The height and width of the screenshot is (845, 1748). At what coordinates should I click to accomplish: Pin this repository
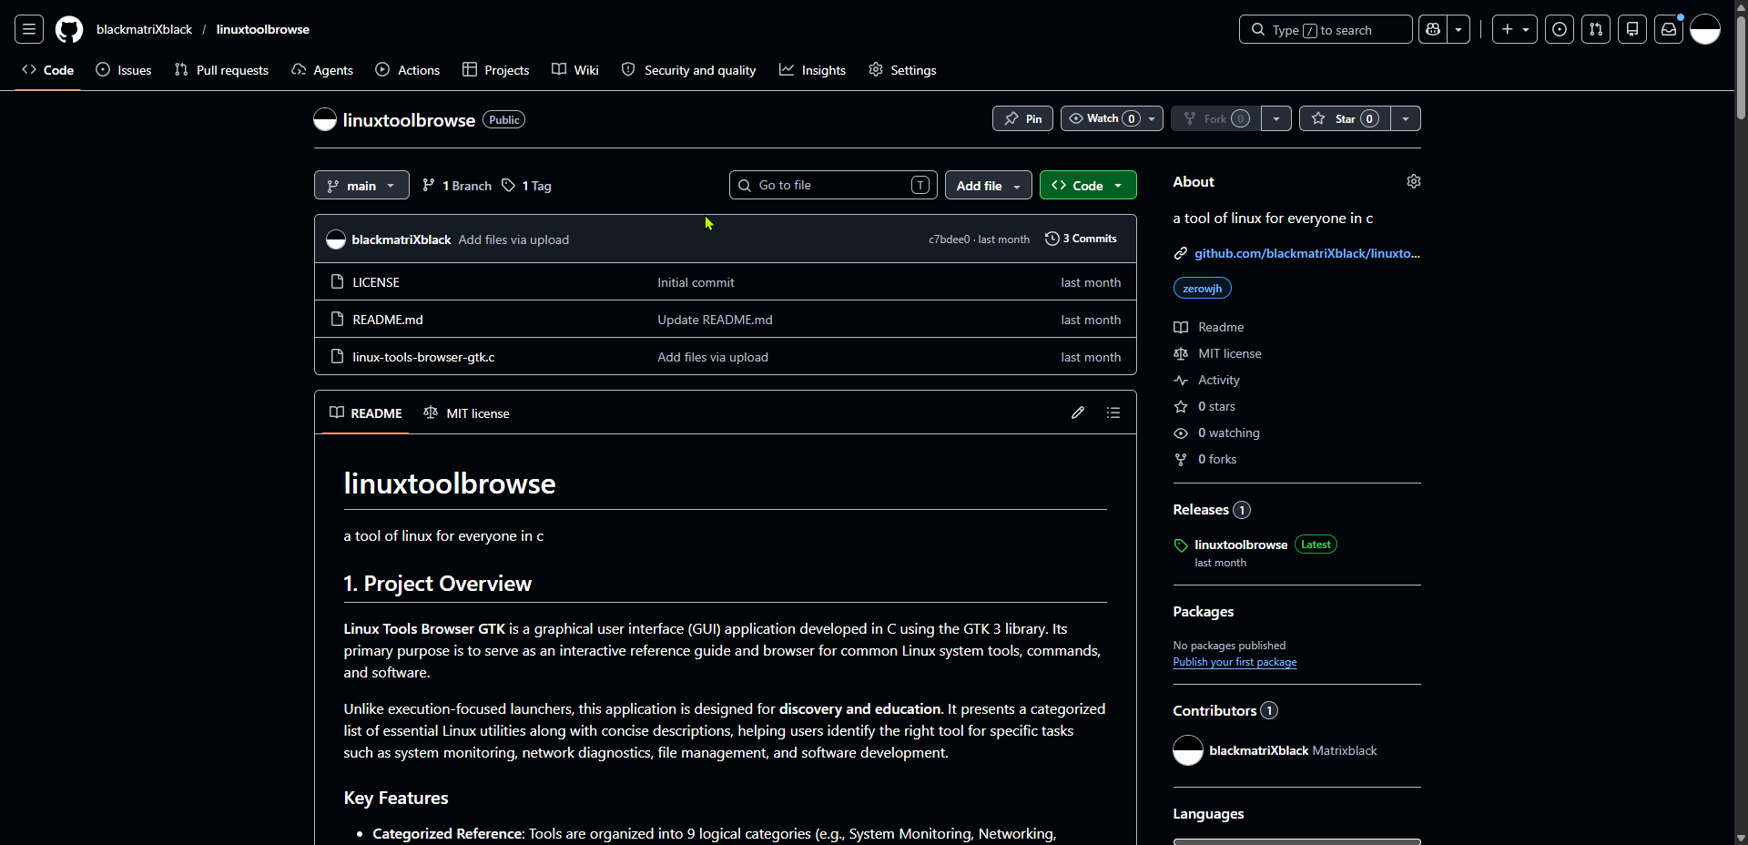1023,118
